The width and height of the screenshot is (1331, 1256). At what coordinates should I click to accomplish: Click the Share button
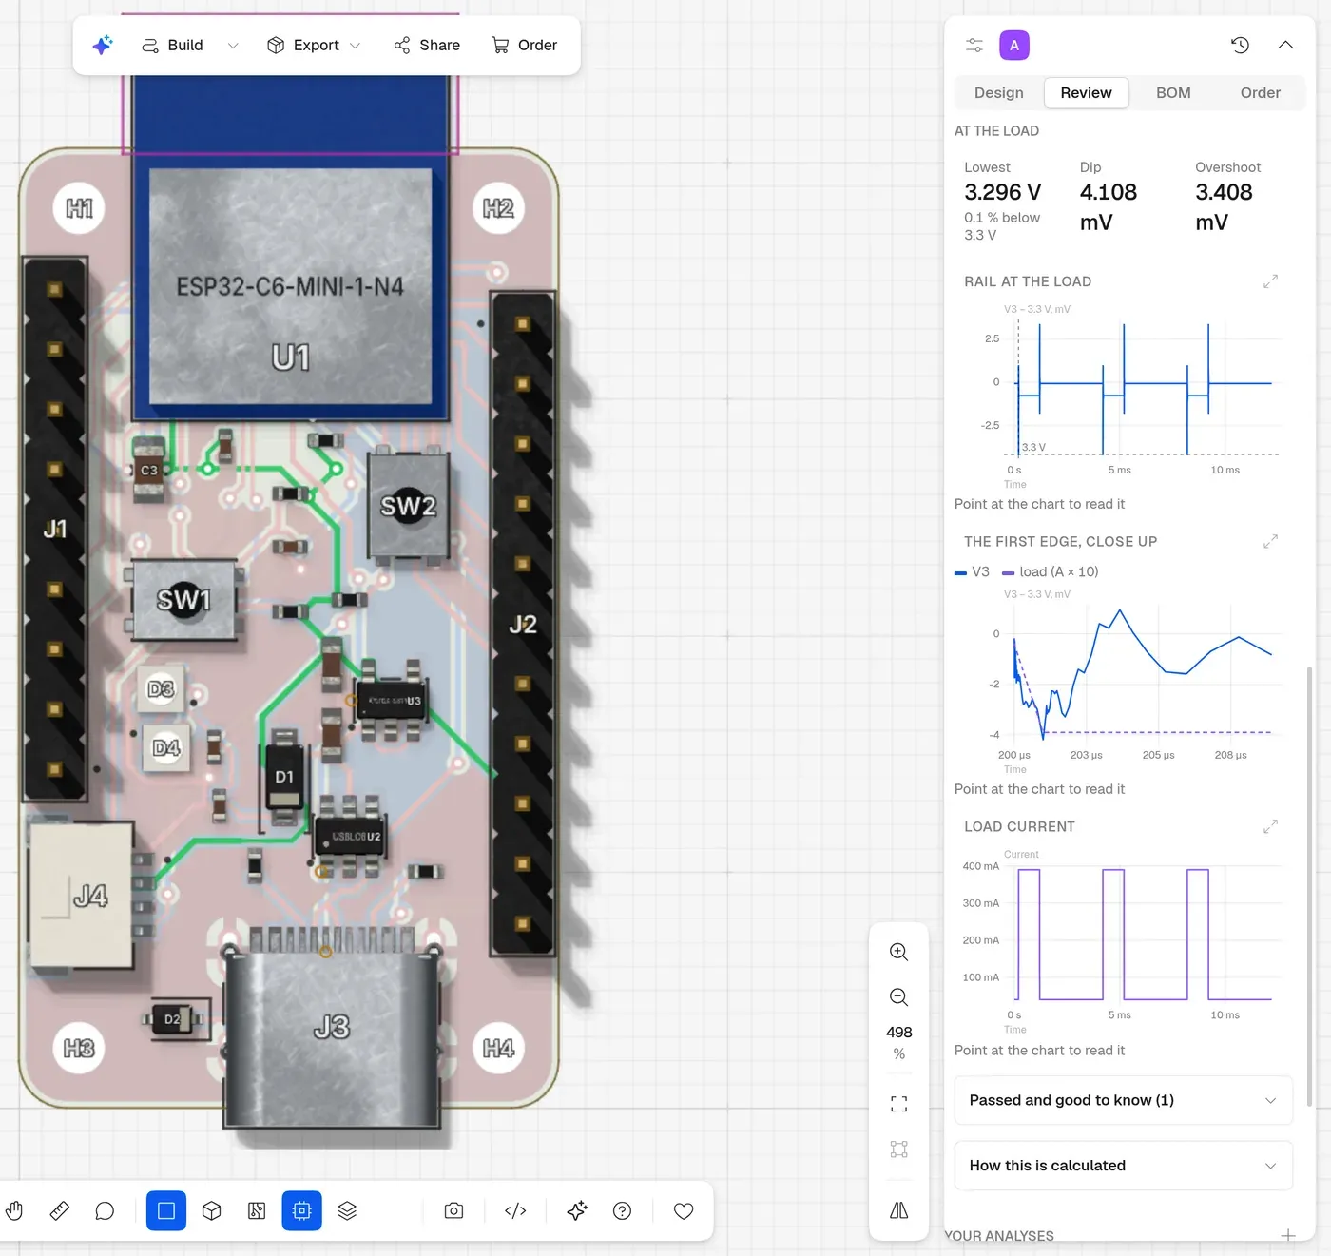(428, 45)
